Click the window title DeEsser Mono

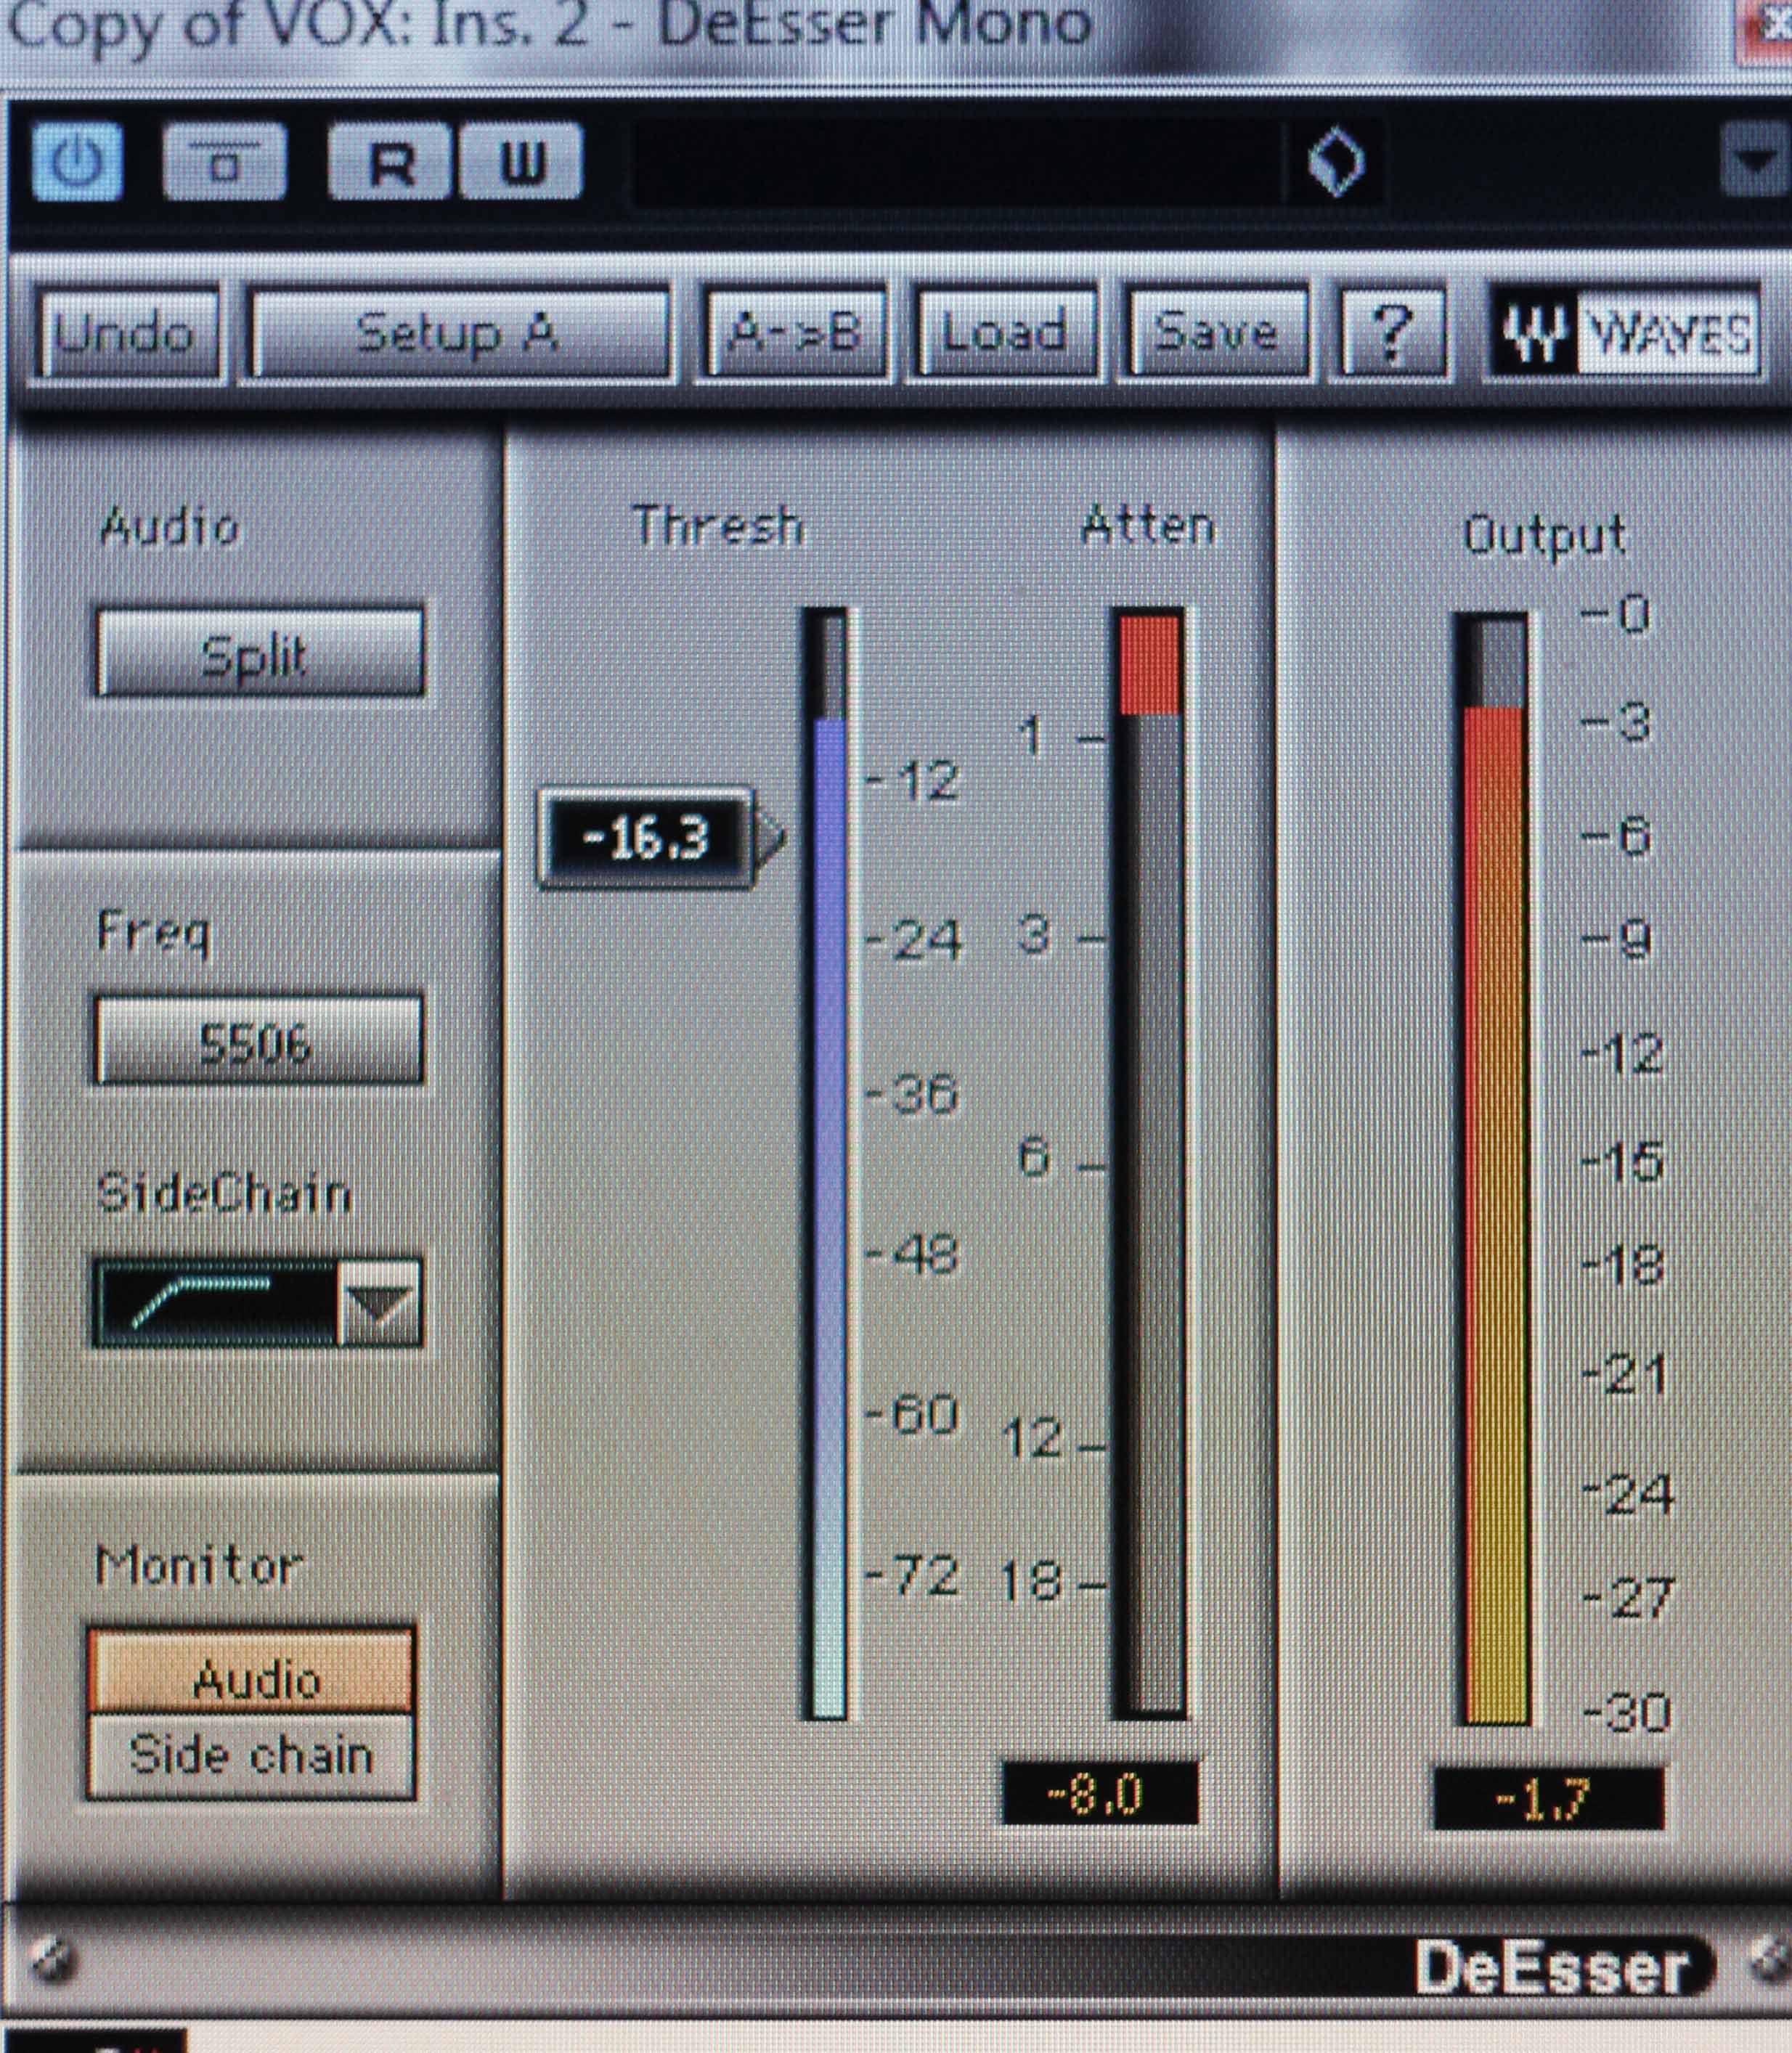tap(875, 24)
